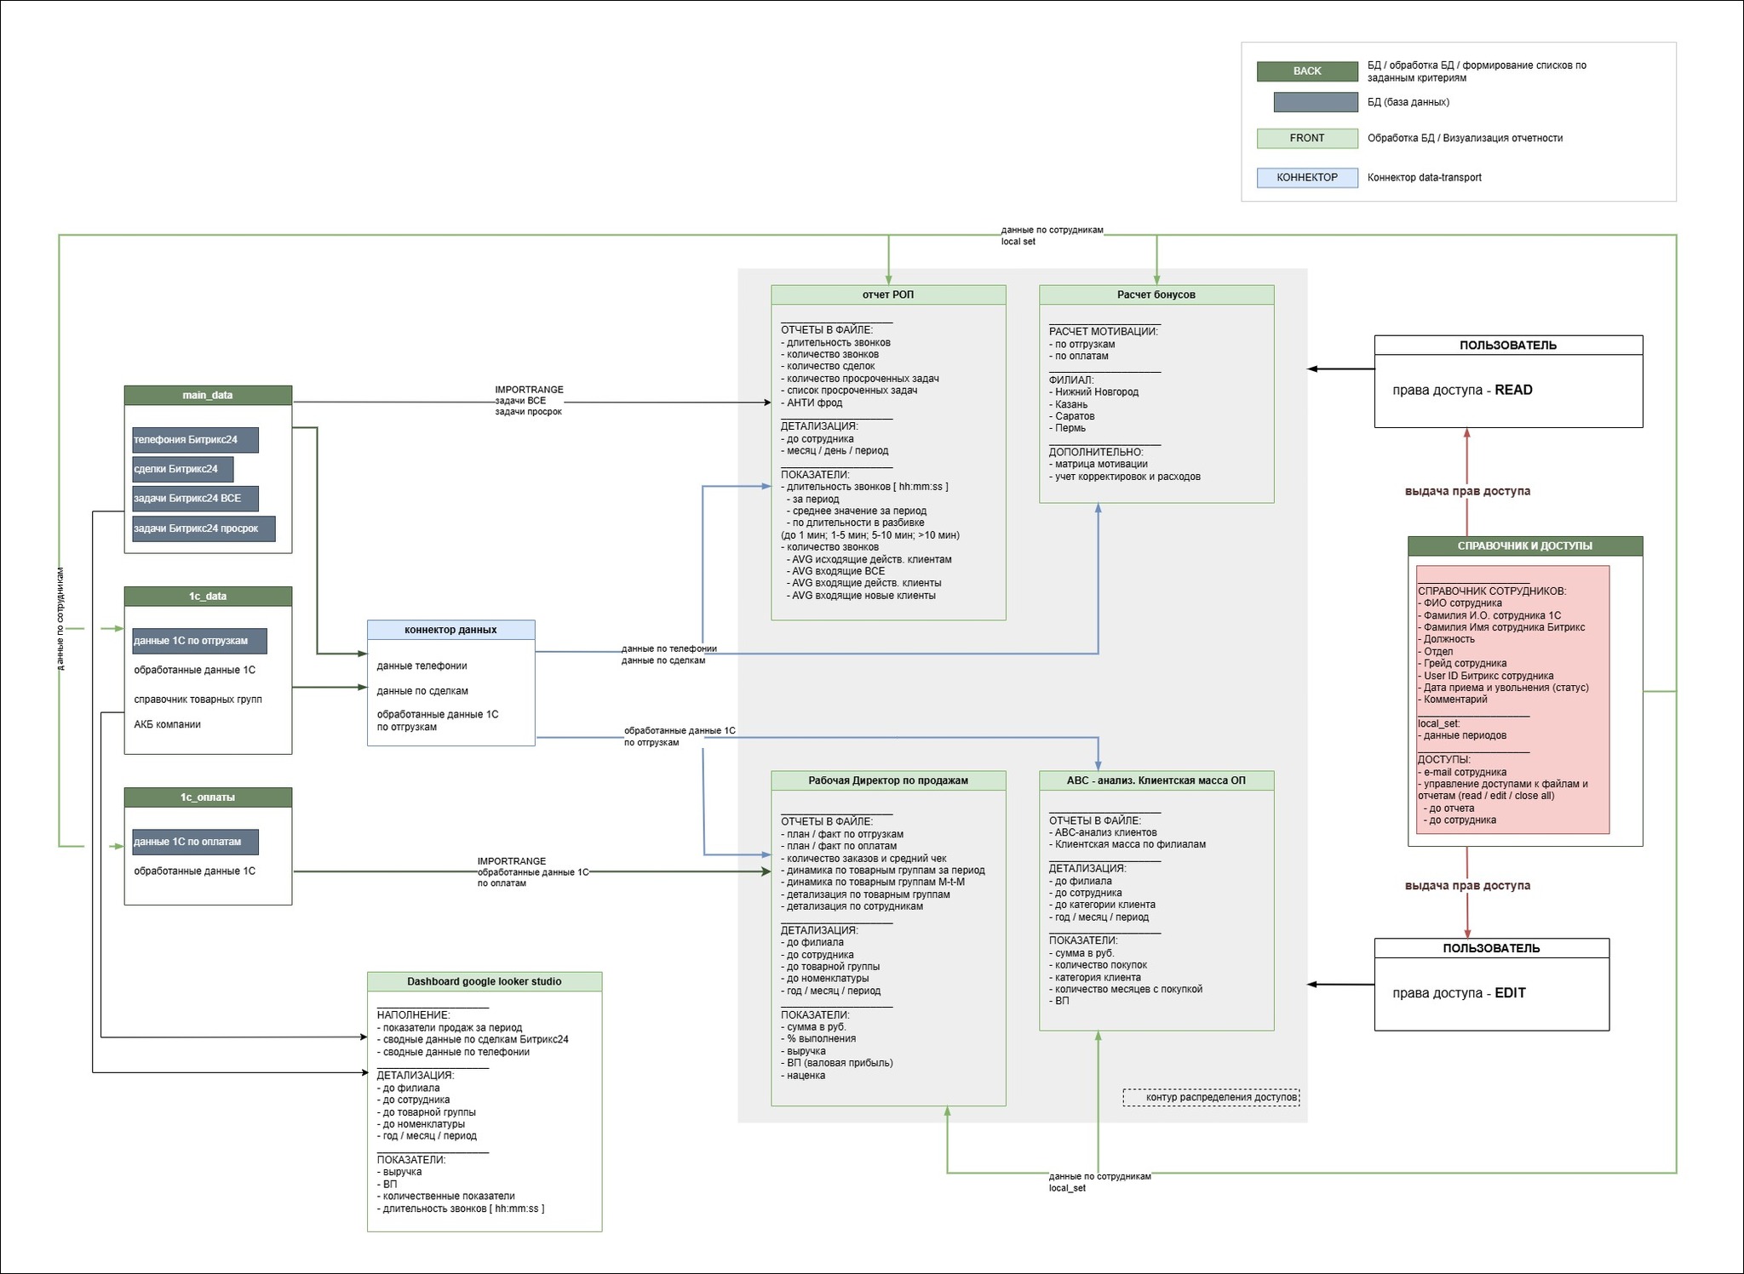Click the main_data block header
Viewport: 1744px width, 1274px height.
pyautogui.click(x=208, y=395)
